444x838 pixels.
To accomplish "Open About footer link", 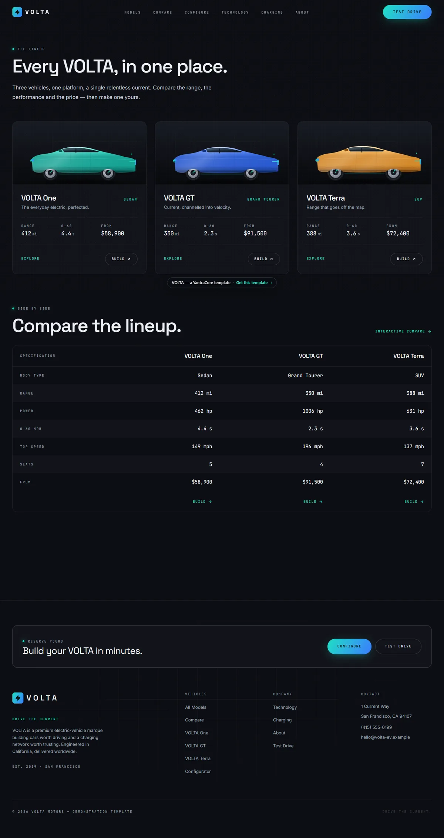I will 279,733.
